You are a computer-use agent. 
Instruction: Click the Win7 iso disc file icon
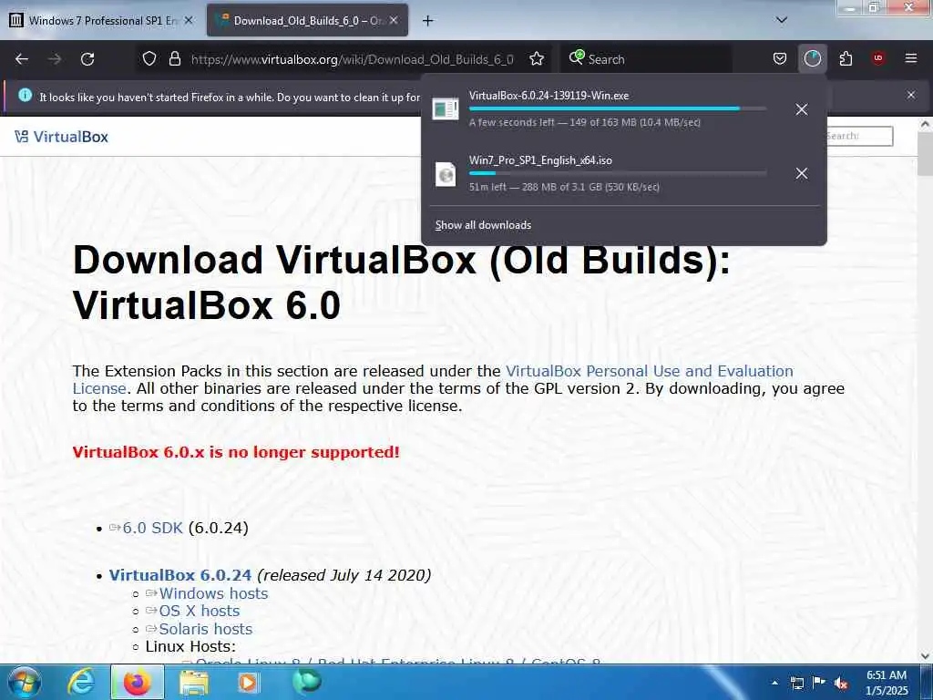445,174
